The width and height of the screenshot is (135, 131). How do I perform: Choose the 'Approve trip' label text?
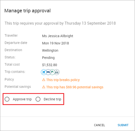click(x=22, y=99)
